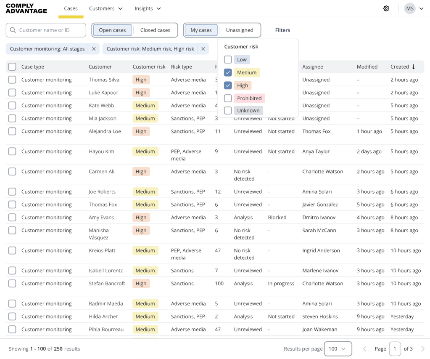Go to next page arrow
The width and height of the screenshot is (430, 359).
click(422, 348)
